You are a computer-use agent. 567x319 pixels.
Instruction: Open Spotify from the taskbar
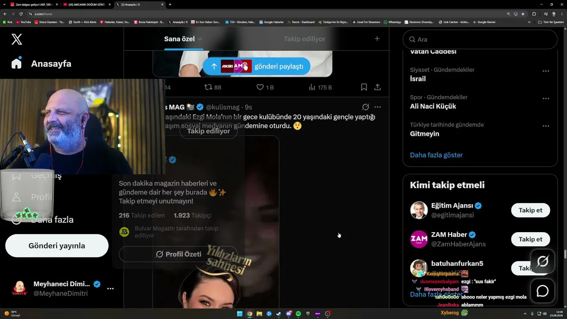(x=298, y=314)
